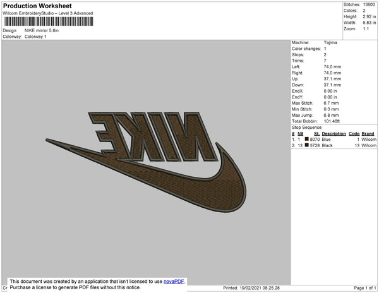The height and width of the screenshot is (293, 379).
Task: Click the machine value 'Tajima'
Action: [x=330, y=42]
